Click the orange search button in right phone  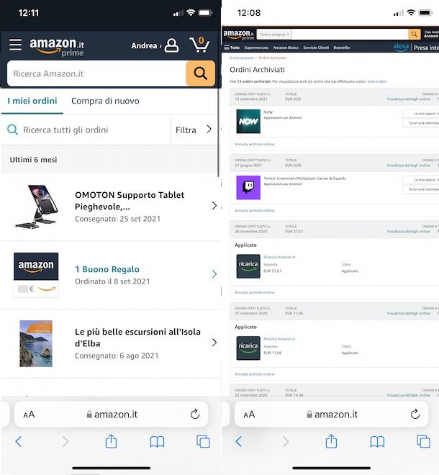(x=414, y=35)
